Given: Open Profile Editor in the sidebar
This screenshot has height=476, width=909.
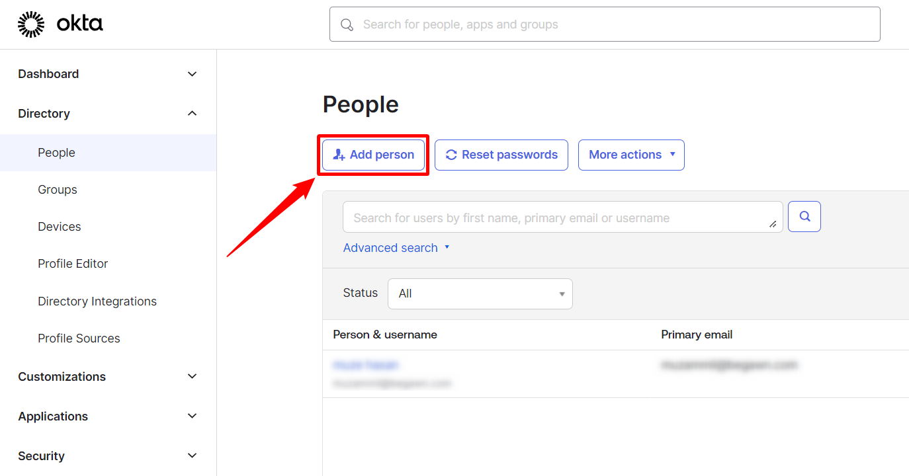Looking at the screenshot, I should click(x=73, y=264).
